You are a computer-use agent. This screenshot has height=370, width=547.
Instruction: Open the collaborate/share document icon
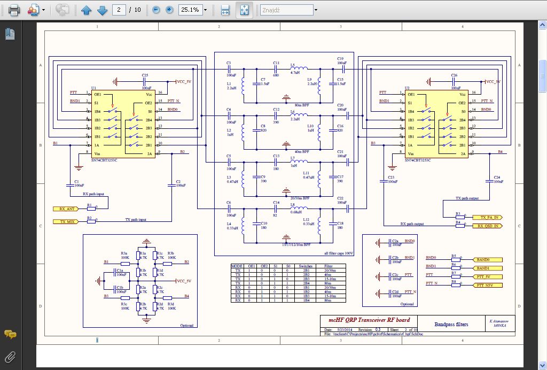pyautogui.click(x=33, y=10)
